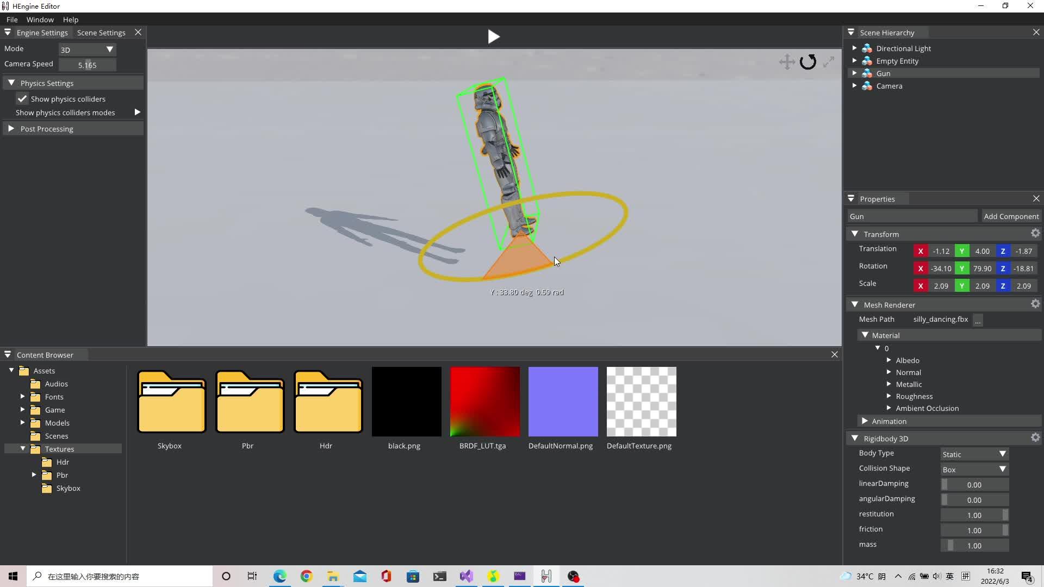Image resolution: width=1044 pixels, height=587 pixels.
Task: Click the friction slider
Action: [974, 530]
